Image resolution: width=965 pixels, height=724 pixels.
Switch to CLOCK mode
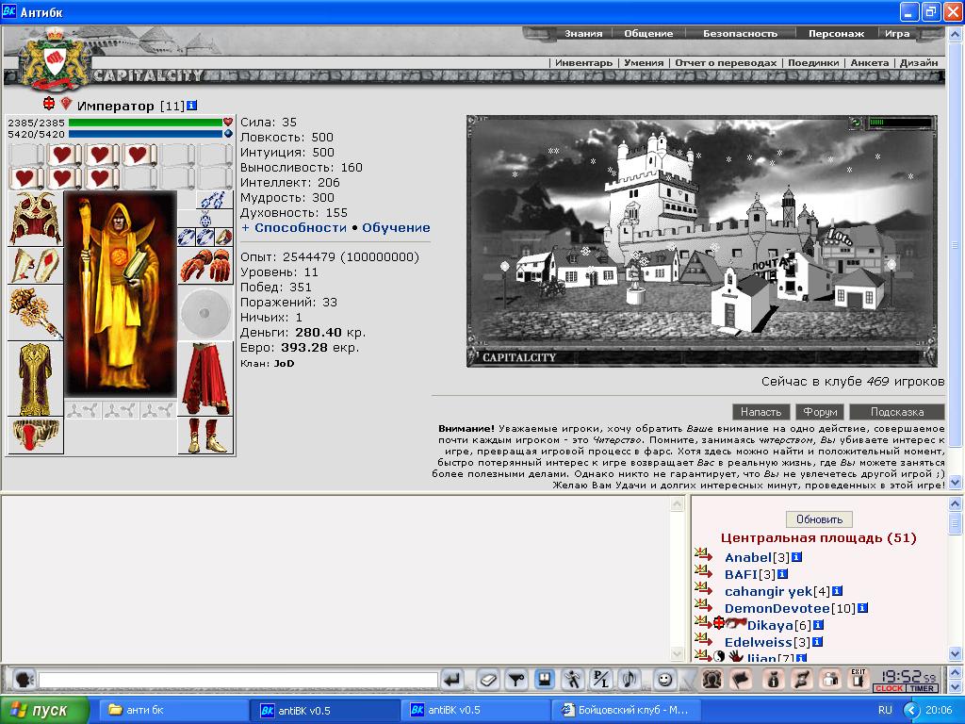click(889, 688)
